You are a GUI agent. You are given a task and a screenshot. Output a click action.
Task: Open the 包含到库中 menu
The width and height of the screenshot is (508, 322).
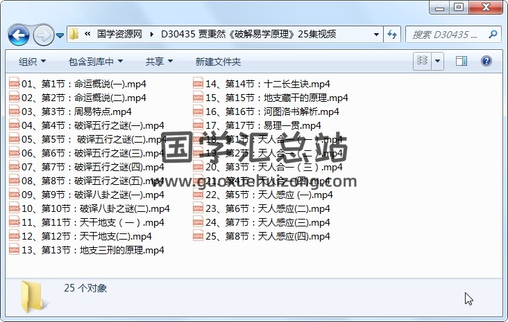click(x=96, y=62)
